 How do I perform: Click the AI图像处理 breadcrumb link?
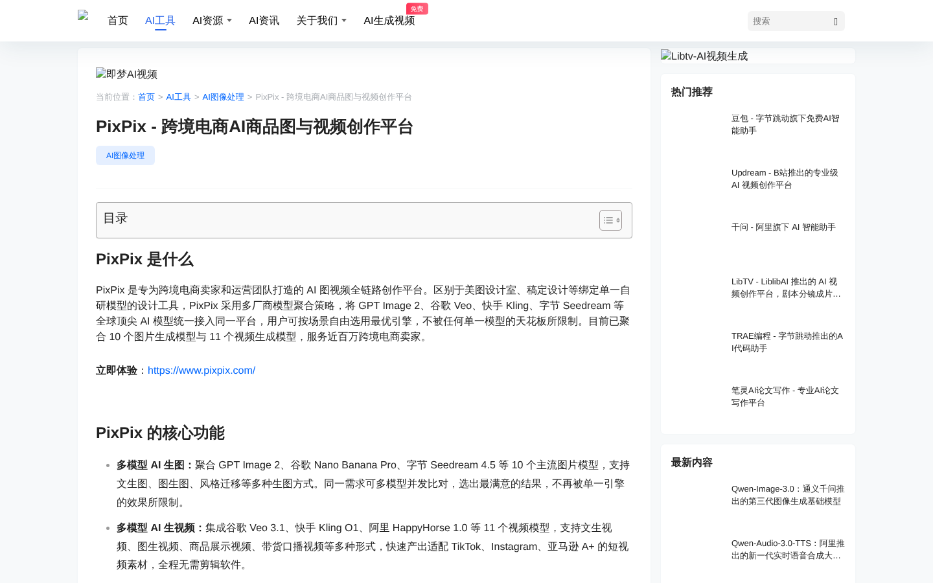click(x=223, y=97)
